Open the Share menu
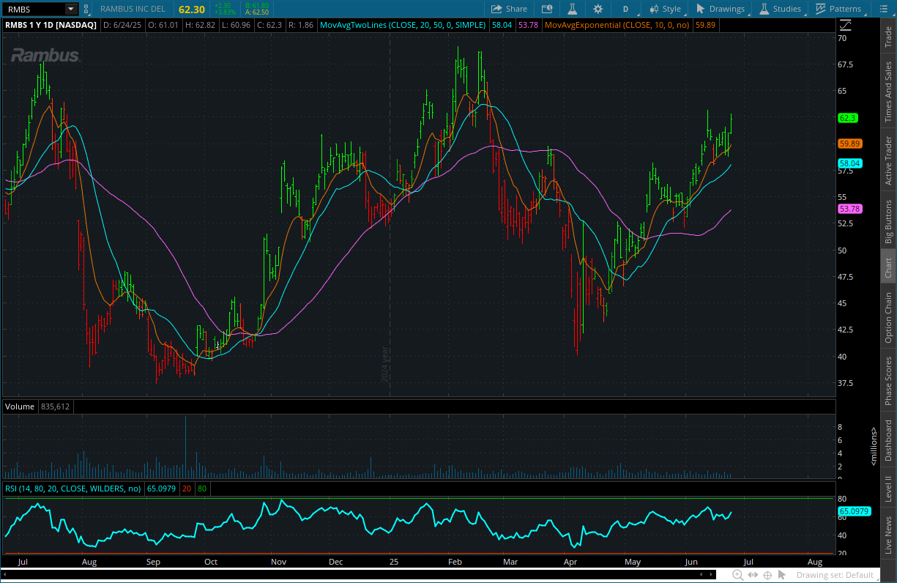Viewport: 897px width, 583px height. tap(508, 9)
